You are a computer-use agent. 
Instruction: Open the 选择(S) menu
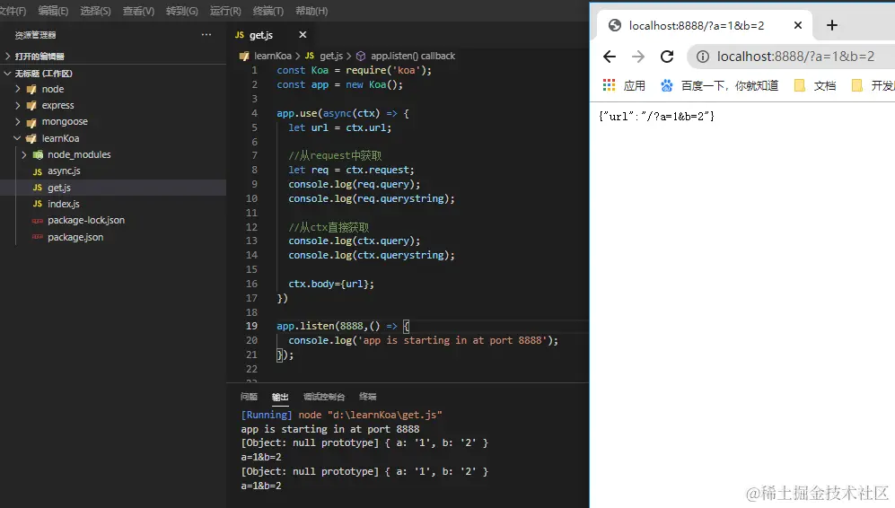(95, 11)
